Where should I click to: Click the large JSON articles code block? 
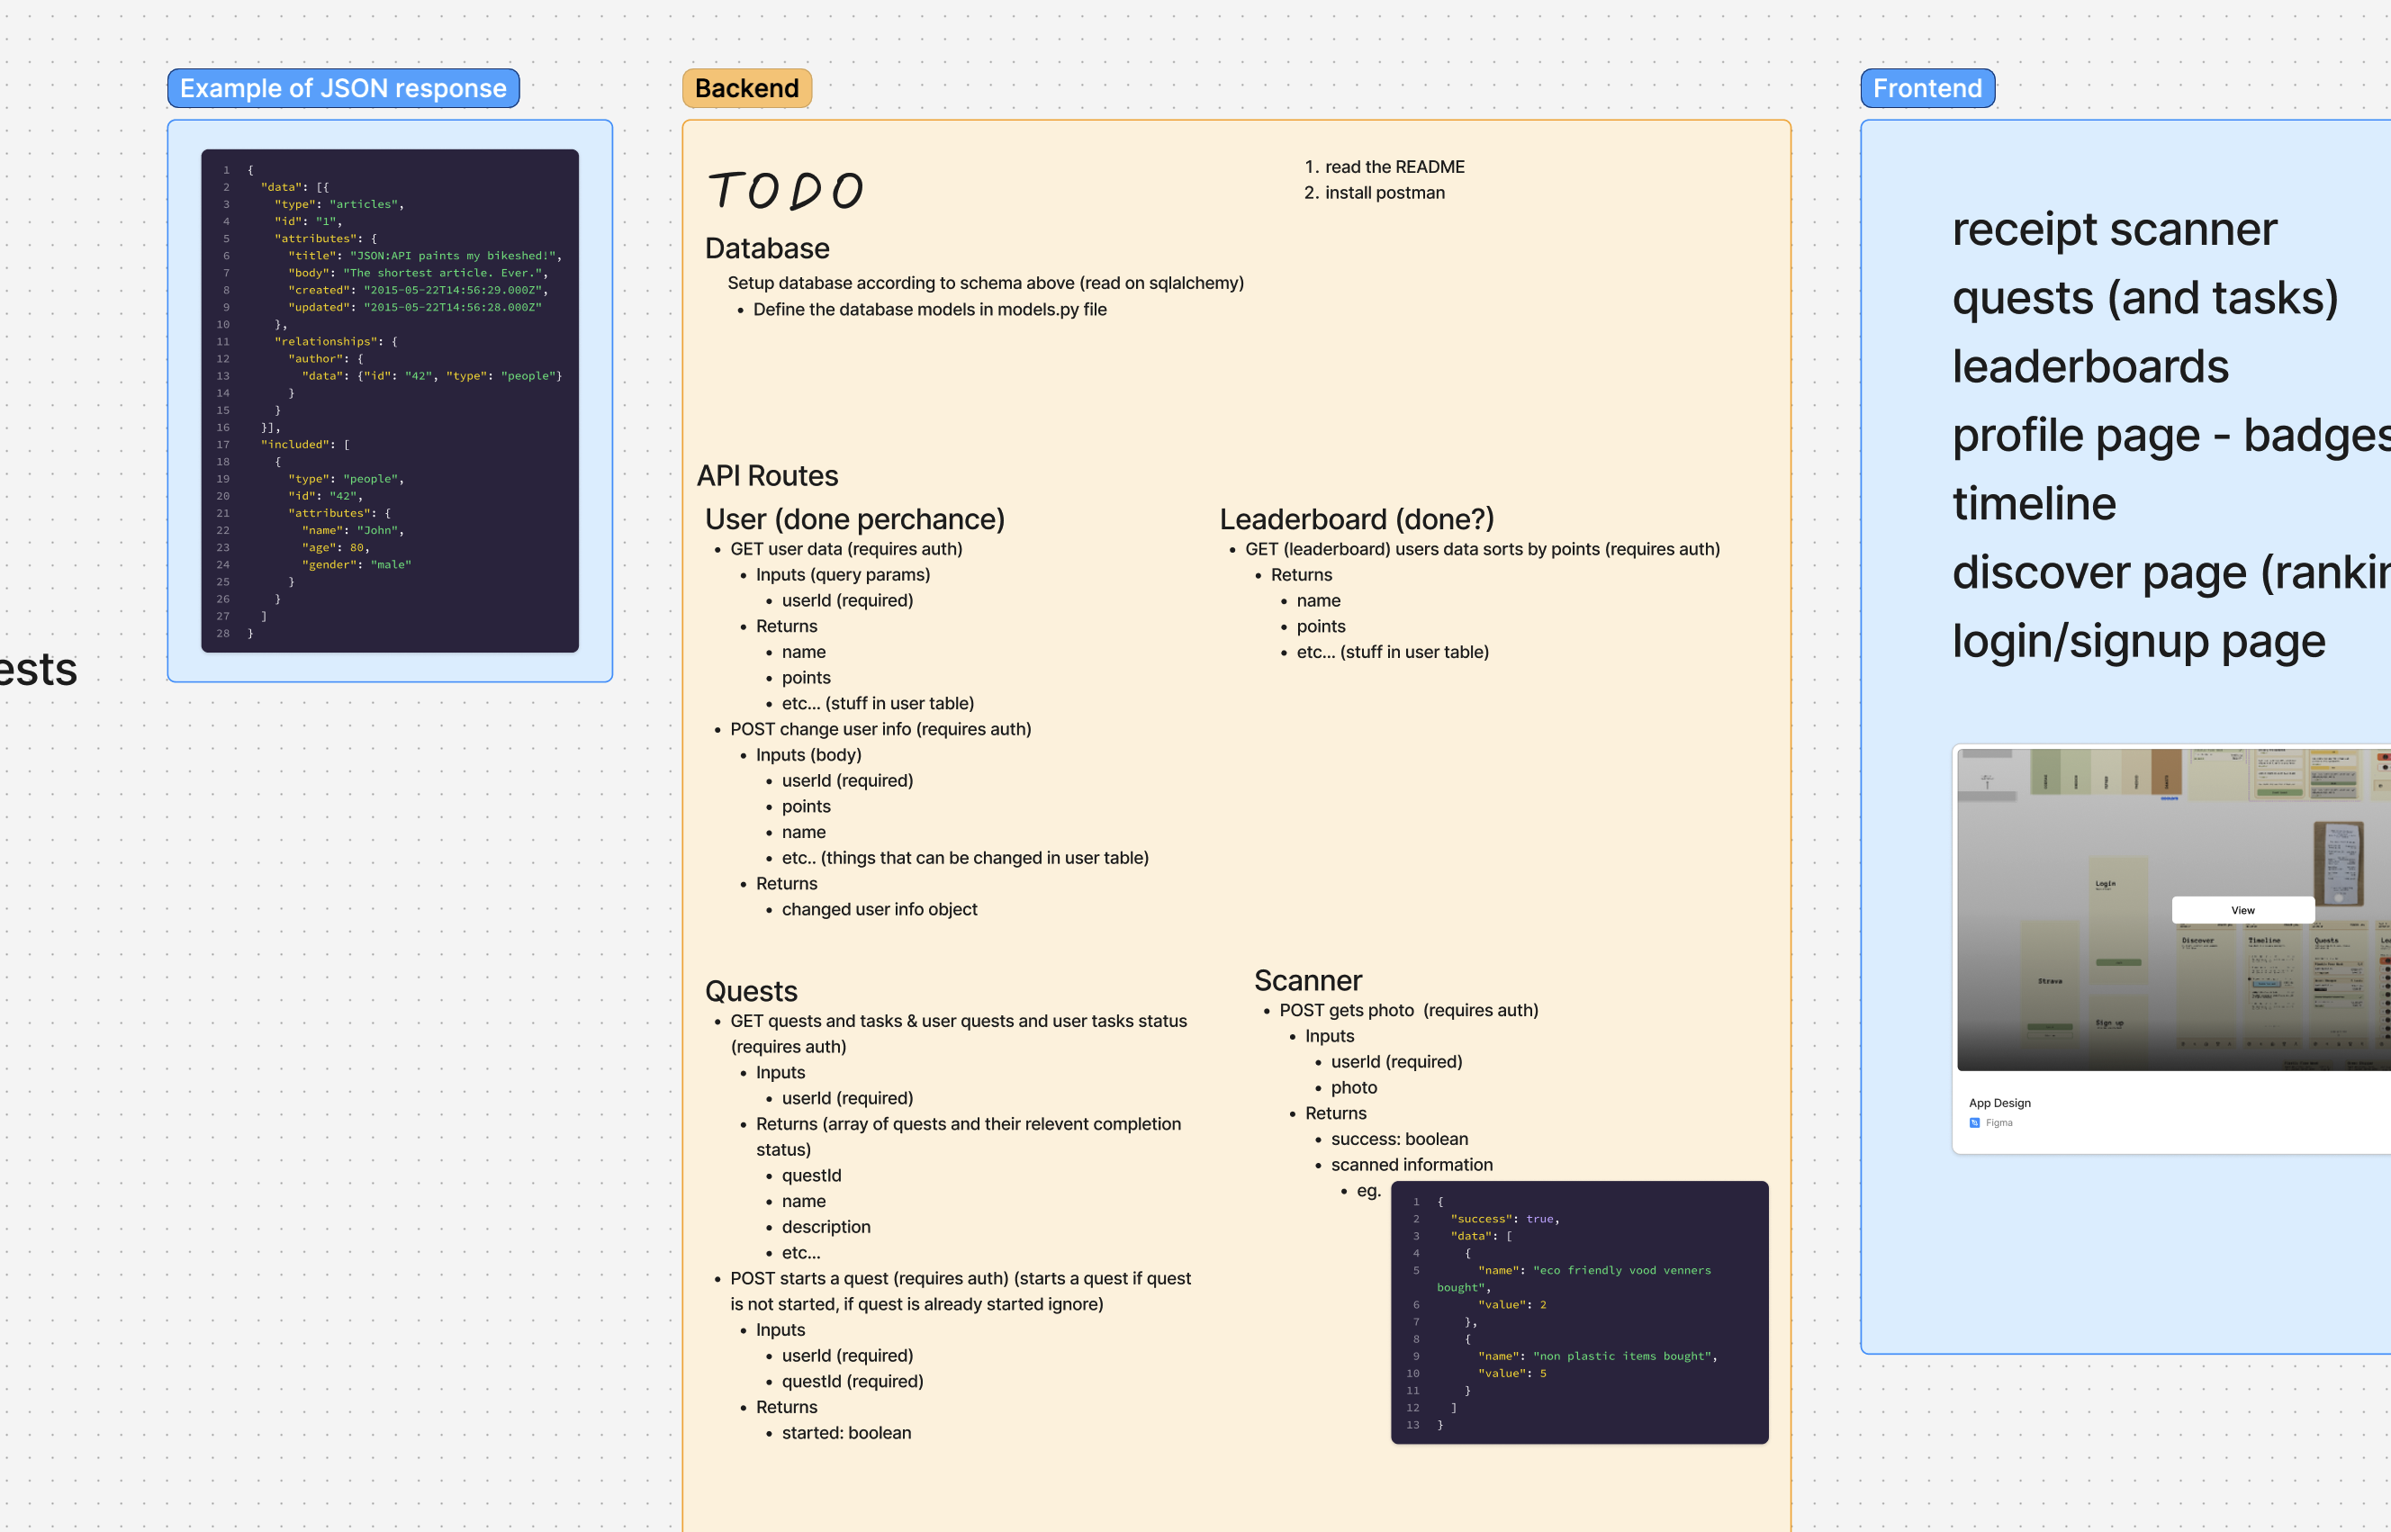pos(389,401)
